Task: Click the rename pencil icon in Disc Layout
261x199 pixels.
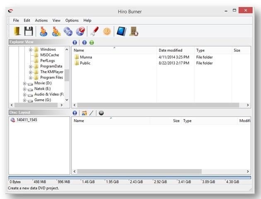Action: [x=92, y=113]
